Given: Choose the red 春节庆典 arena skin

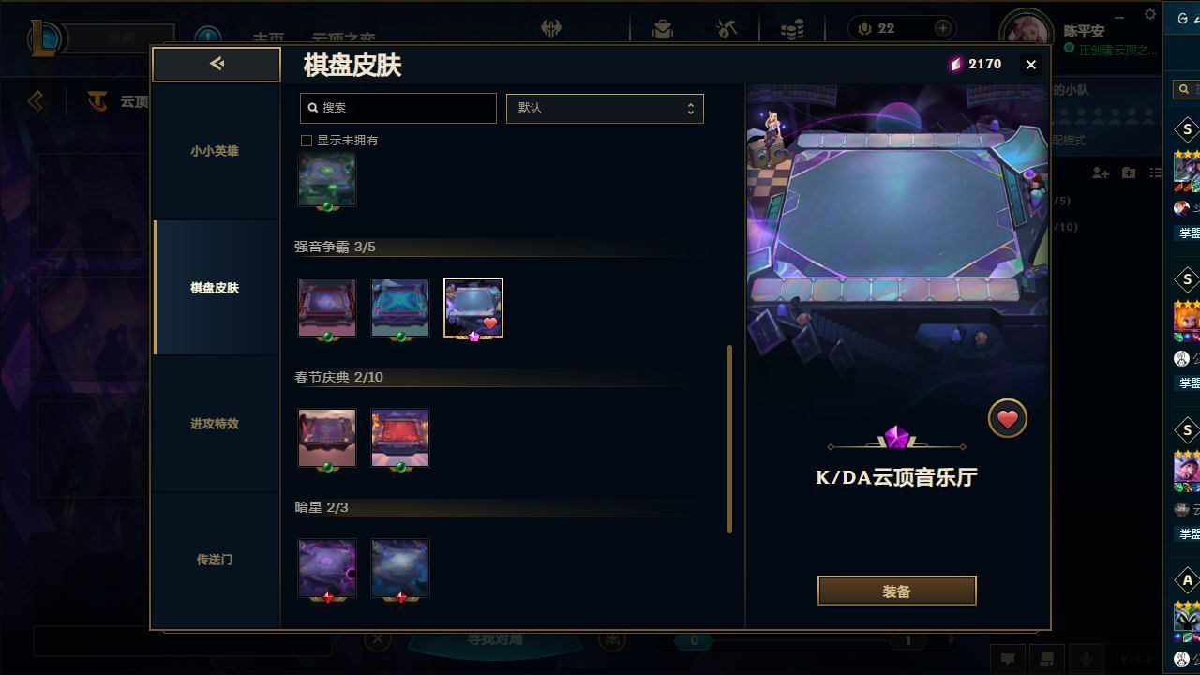Looking at the screenshot, I should pyautogui.click(x=400, y=438).
